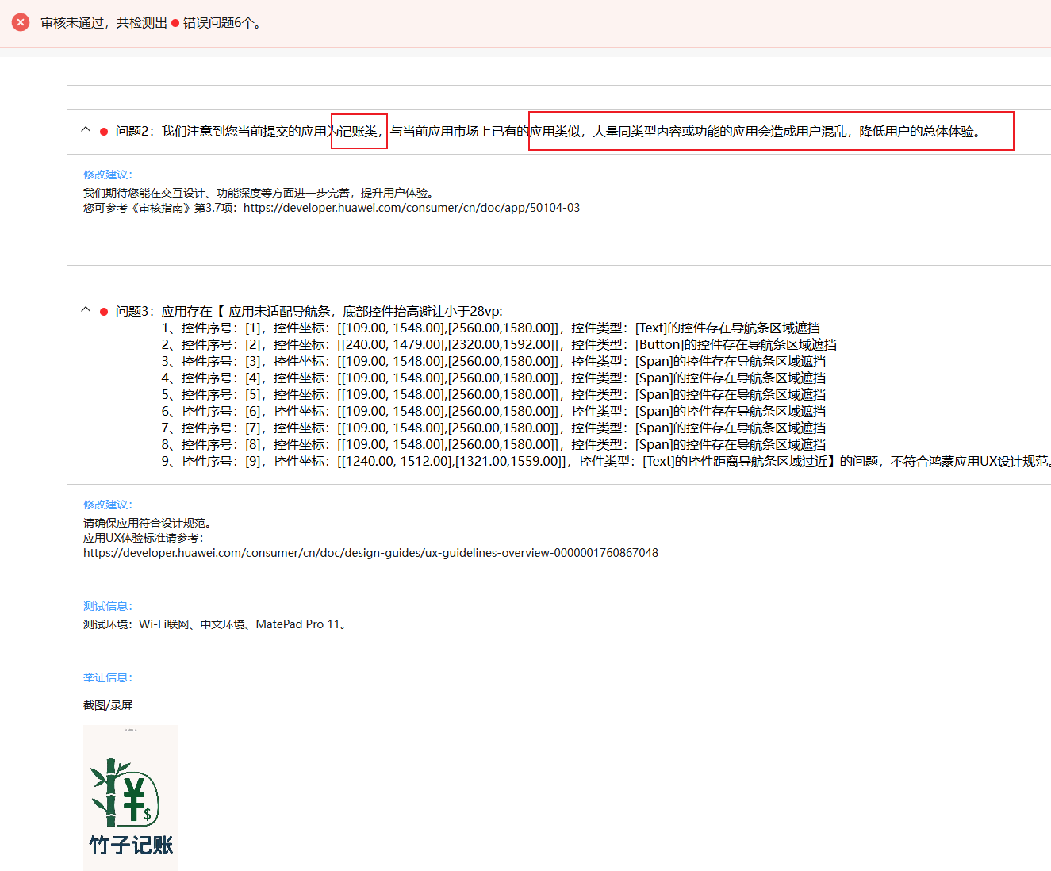Select the 控件序号 [5] Span row
This screenshot has width=1051, height=871.
click(x=493, y=395)
